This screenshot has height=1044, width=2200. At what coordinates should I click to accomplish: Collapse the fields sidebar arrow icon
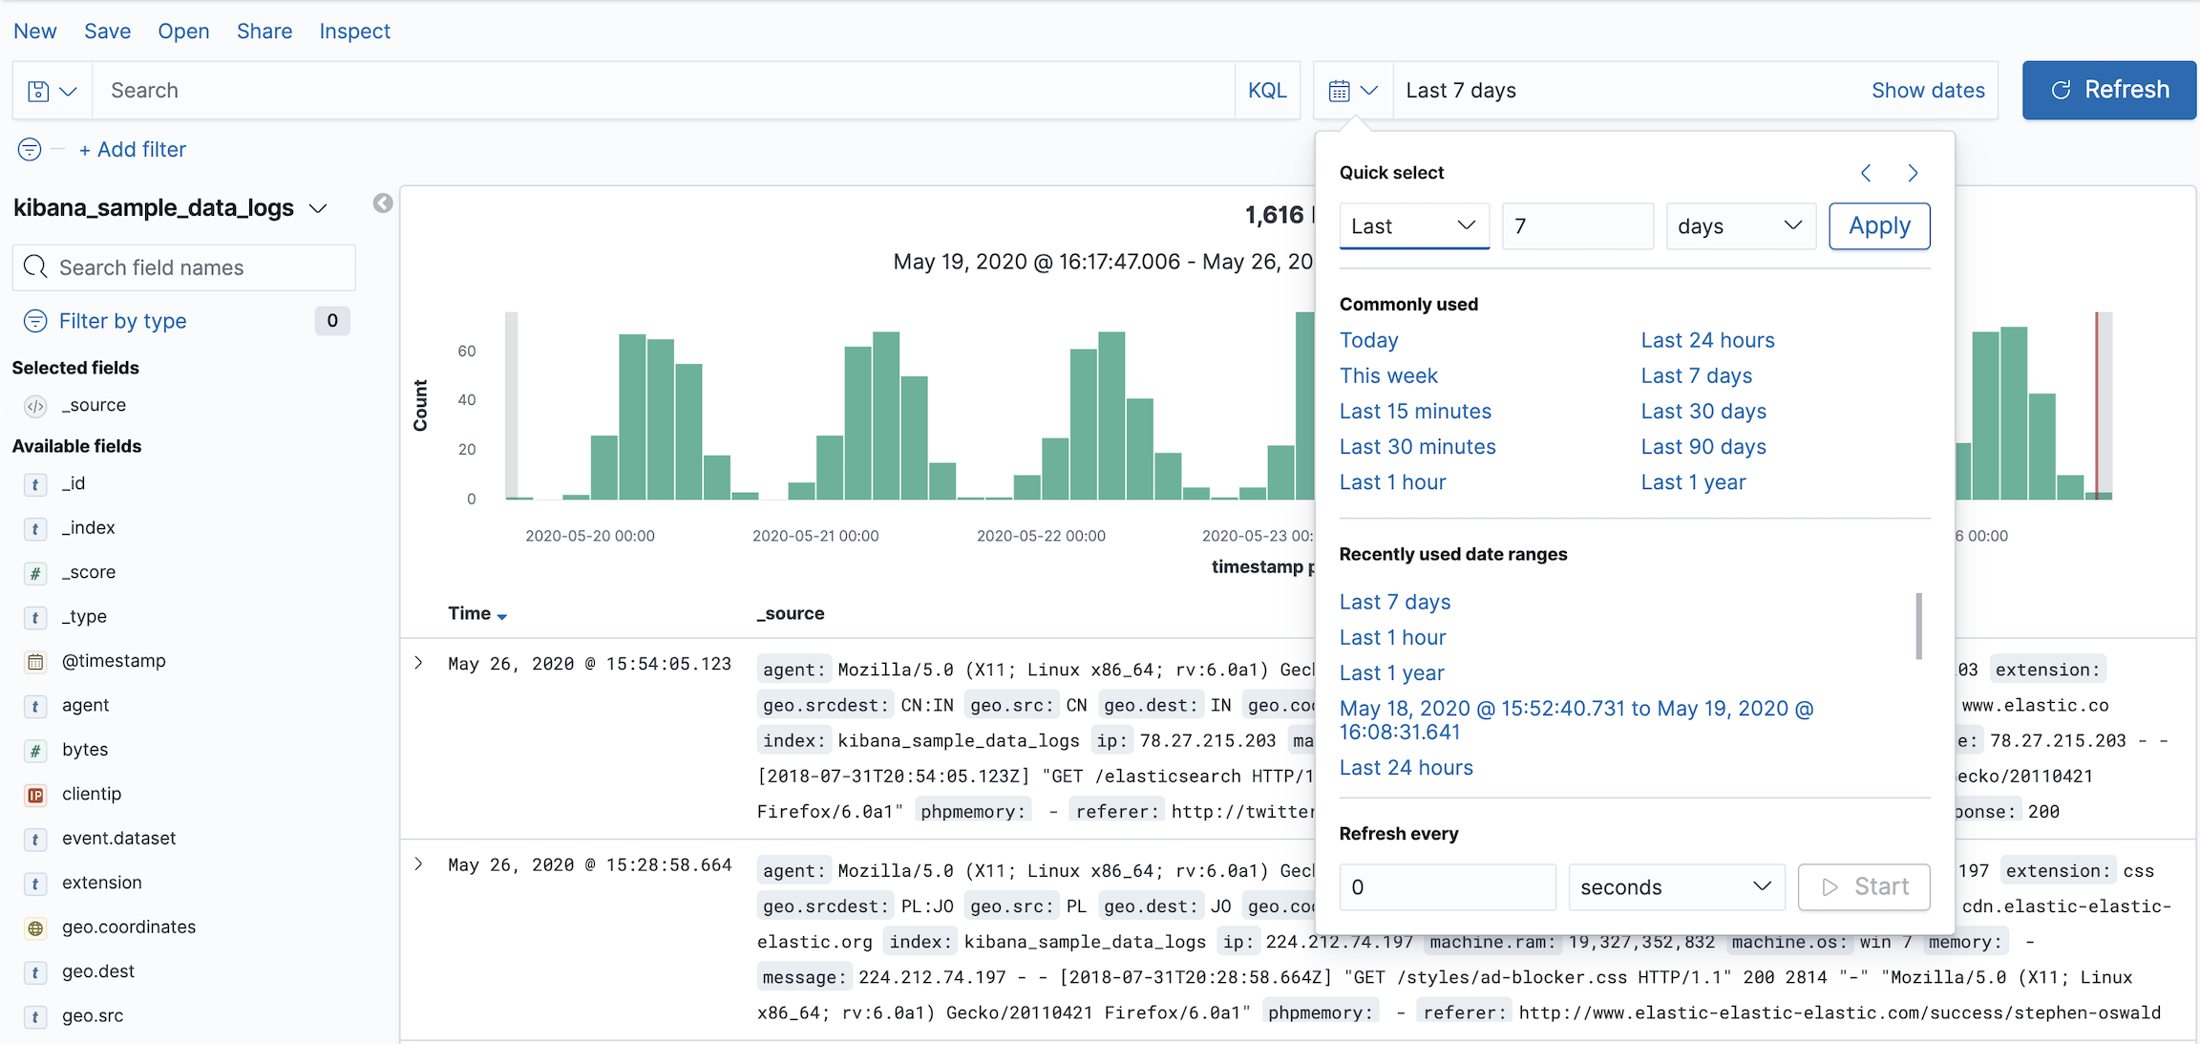tap(383, 203)
